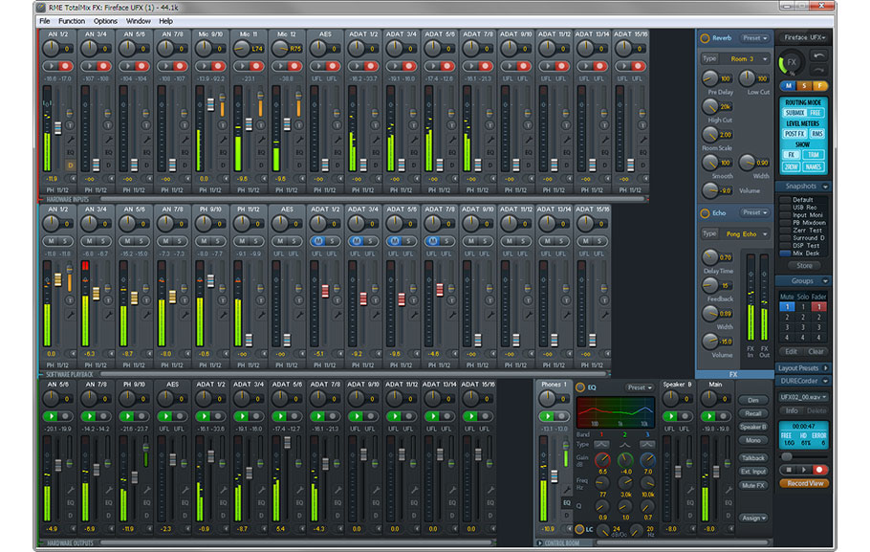Click the Talkback button
The image size is (870, 552).
[753, 458]
